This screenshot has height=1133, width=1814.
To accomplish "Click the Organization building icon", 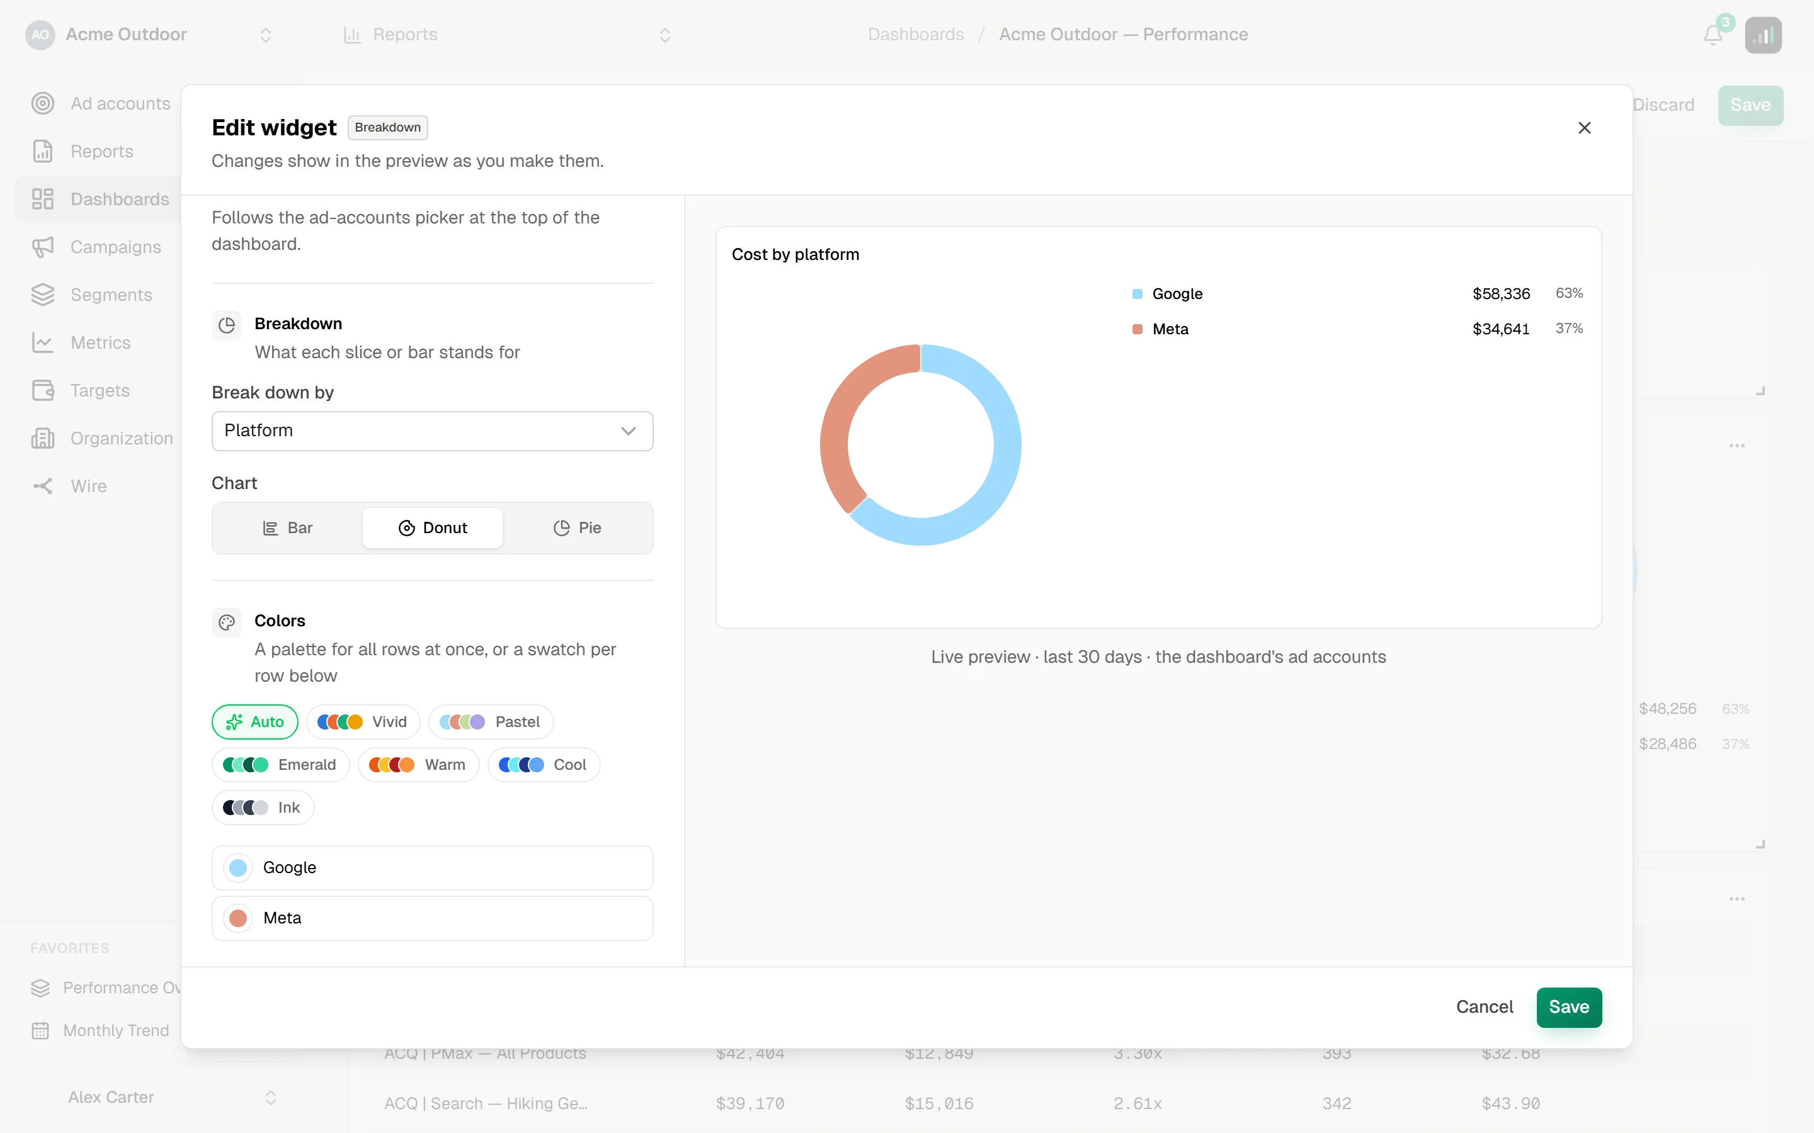I will [x=43, y=438].
